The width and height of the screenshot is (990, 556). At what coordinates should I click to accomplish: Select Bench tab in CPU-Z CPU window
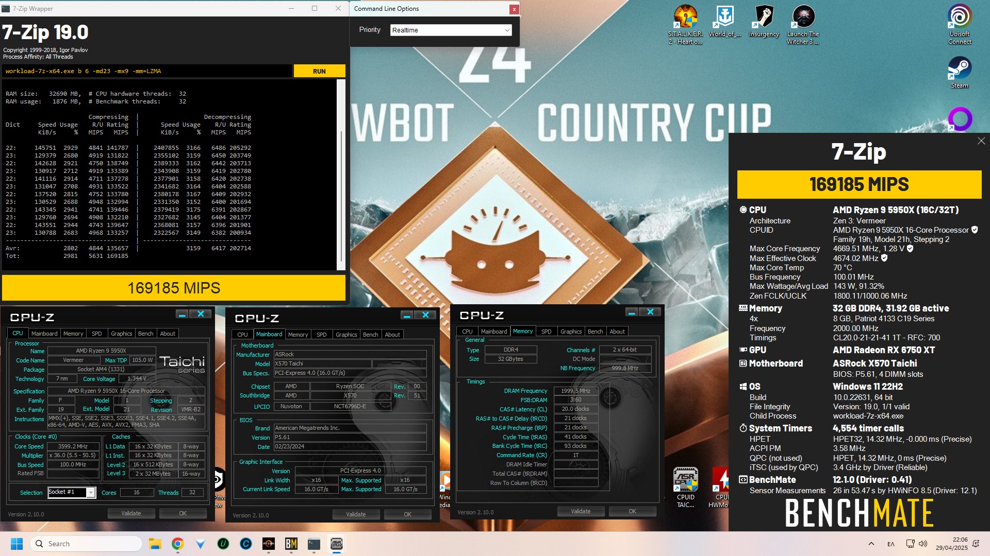pos(145,334)
